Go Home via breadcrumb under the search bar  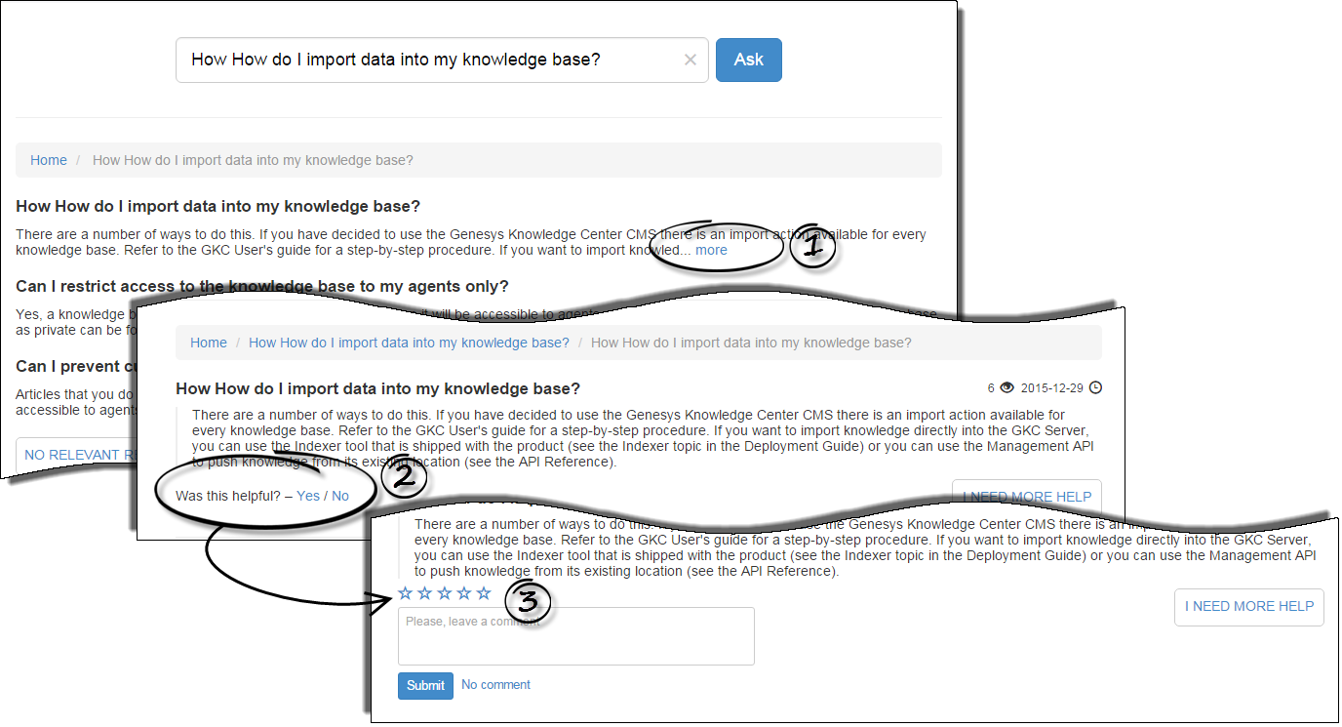tap(49, 160)
